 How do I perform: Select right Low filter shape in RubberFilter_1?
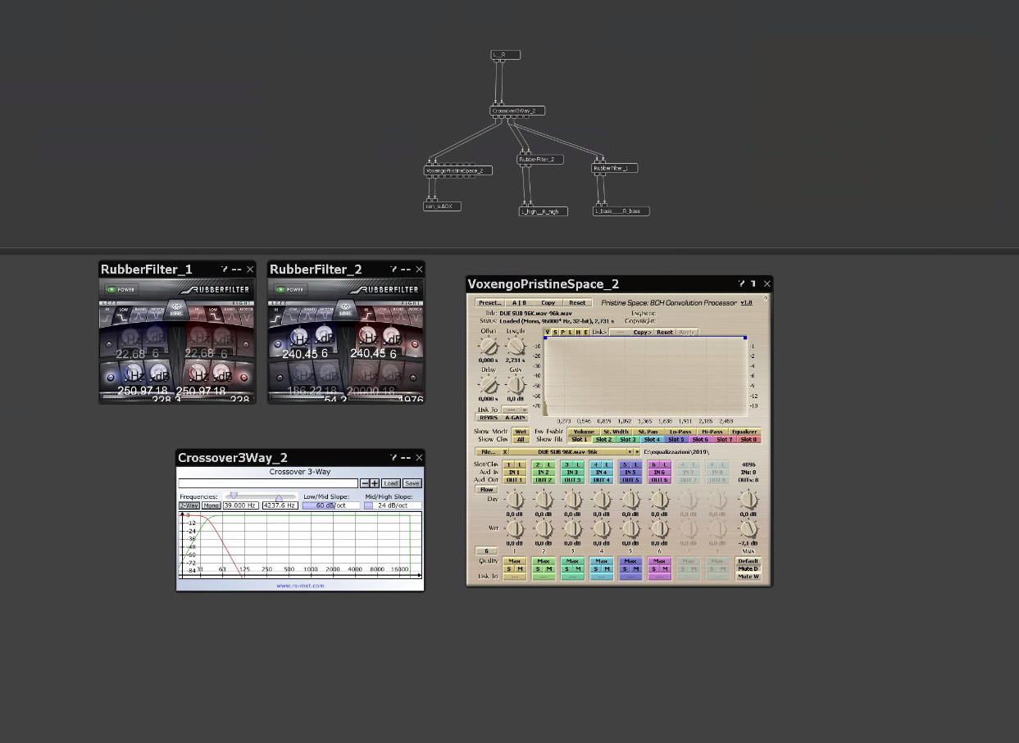(213, 315)
